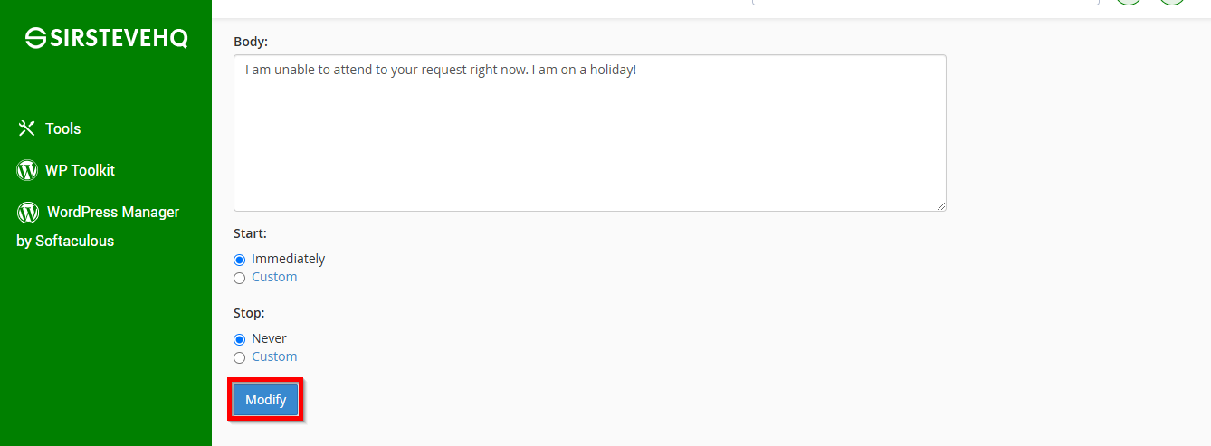
Task: Click the rightmost green circular icon at the top
Action: point(1172,2)
